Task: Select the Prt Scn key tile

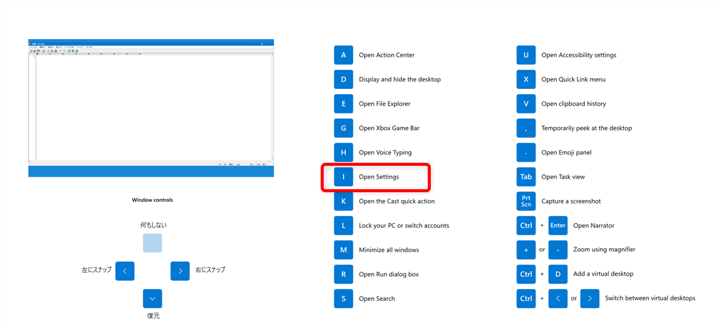Action: [526, 201]
